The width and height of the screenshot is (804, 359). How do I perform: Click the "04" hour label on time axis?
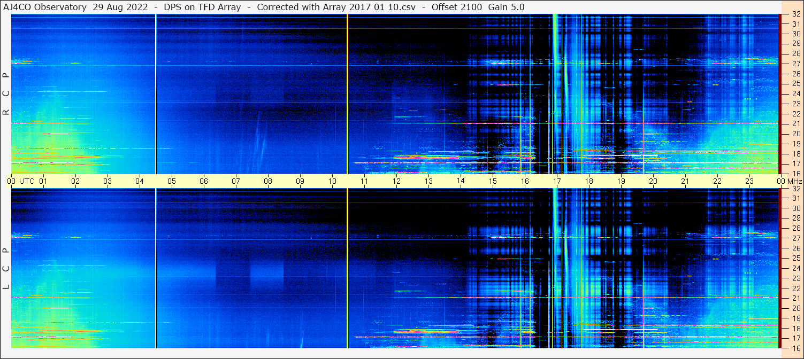pos(140,181)
